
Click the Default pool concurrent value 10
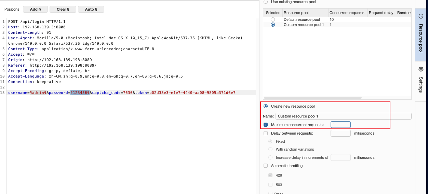(332, 20)
